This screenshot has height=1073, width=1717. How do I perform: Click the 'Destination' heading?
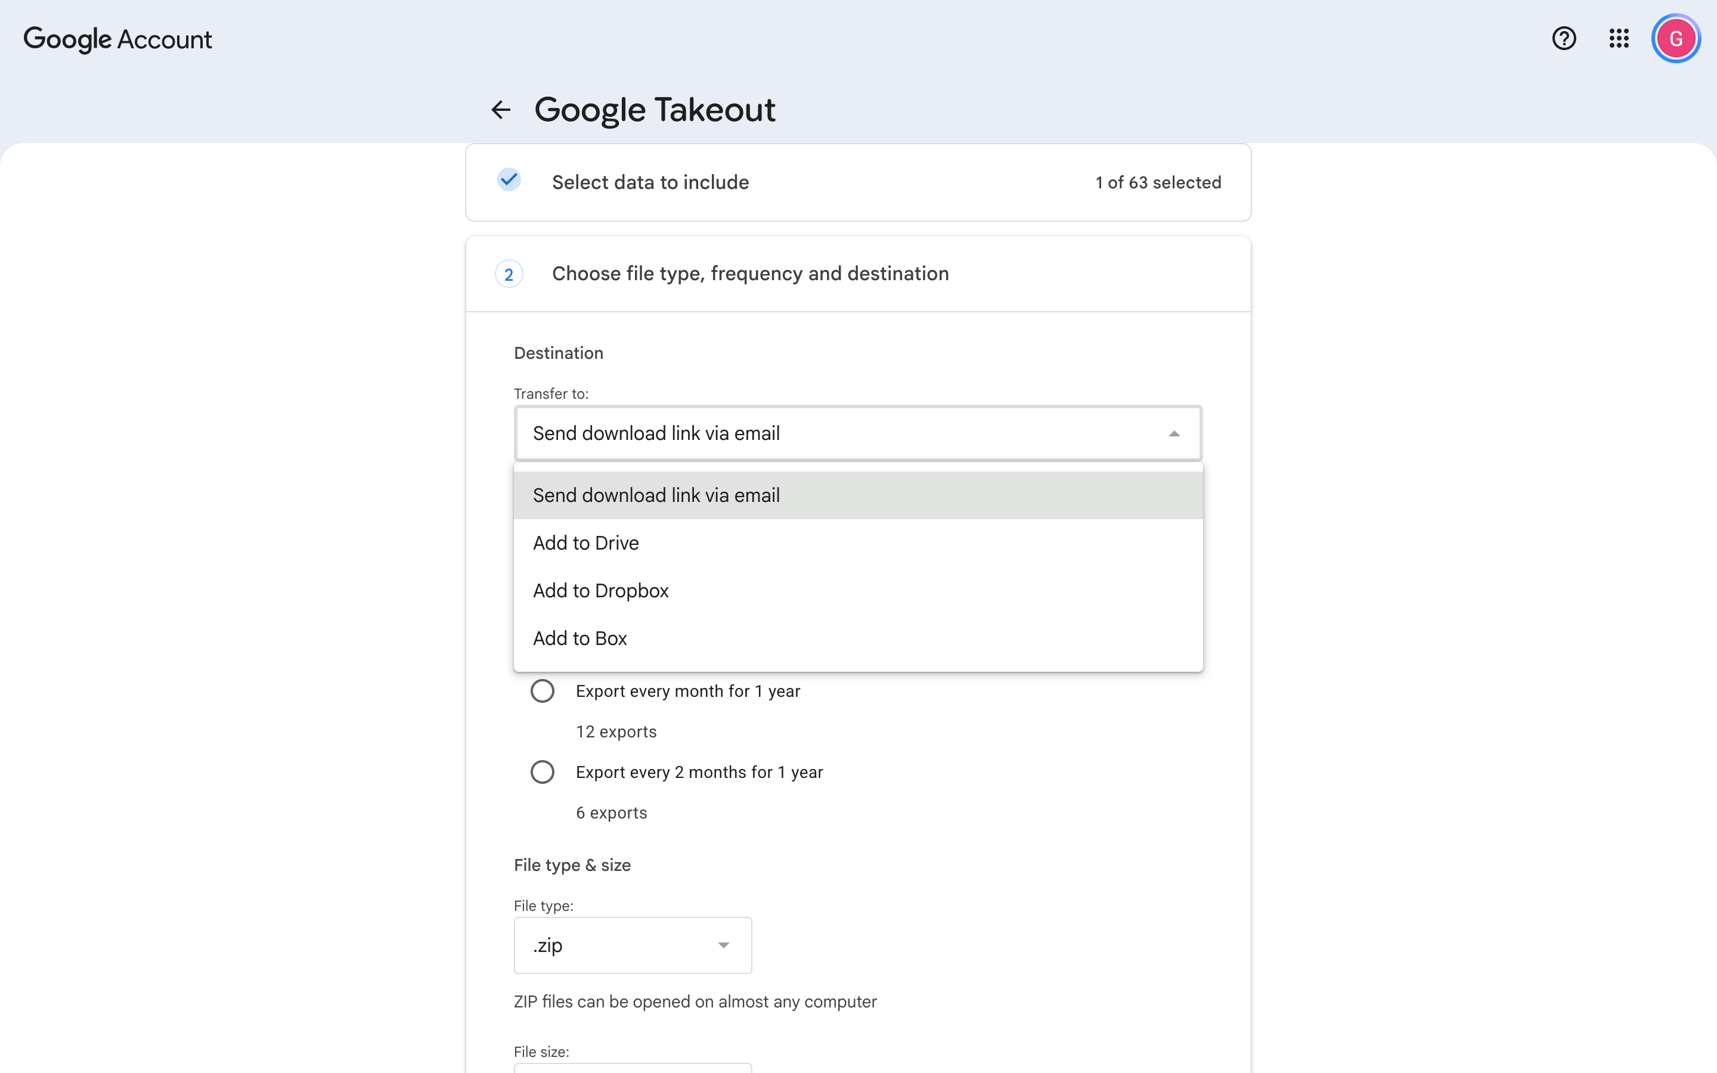559,353
